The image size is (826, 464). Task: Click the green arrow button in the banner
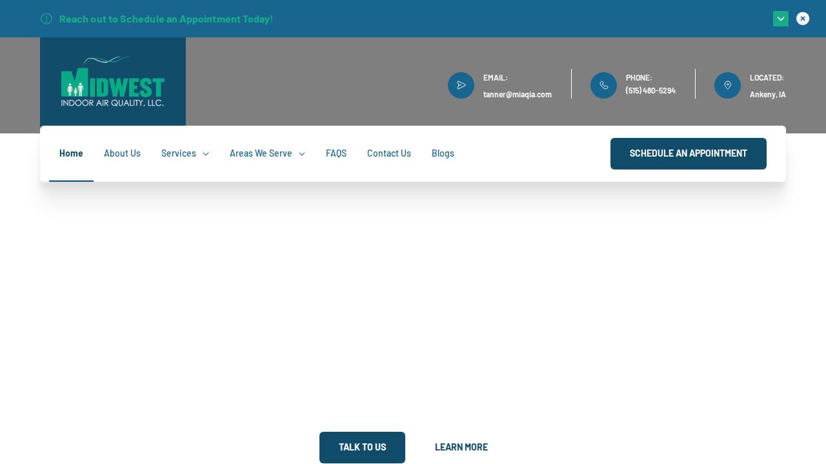pos(781,19)
